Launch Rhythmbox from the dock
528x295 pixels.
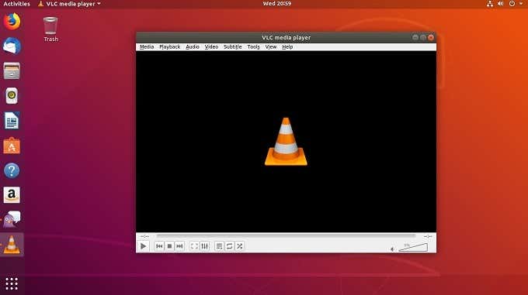click(x=12, y=96)
